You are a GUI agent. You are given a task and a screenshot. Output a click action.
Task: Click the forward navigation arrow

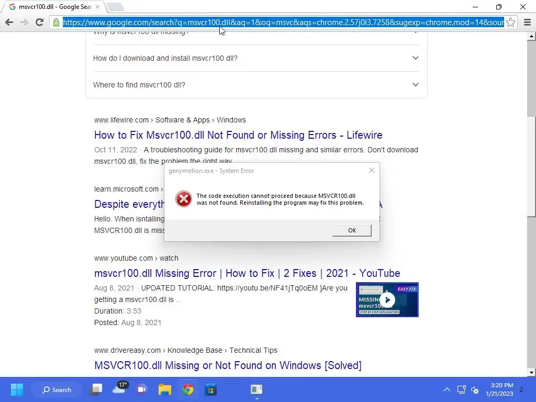24,22
